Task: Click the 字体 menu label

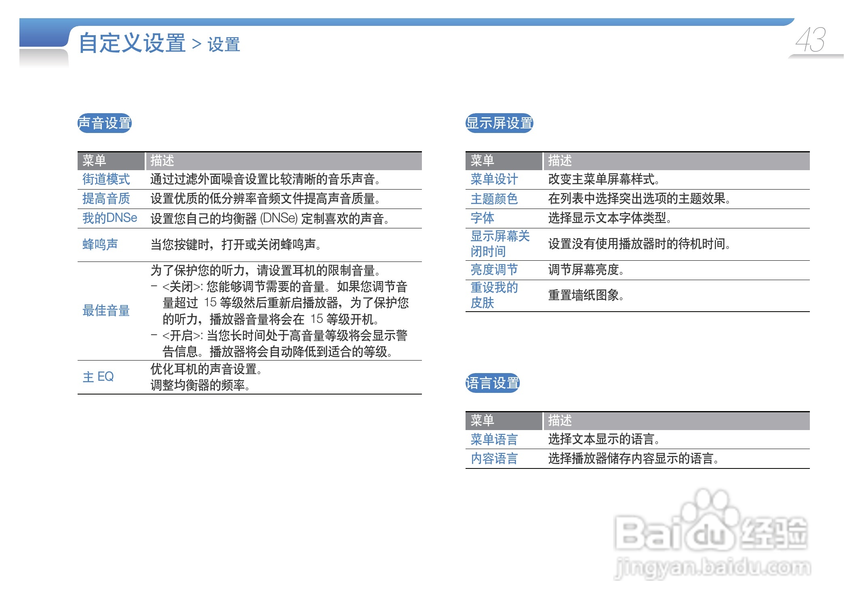Action: (482, 218)
